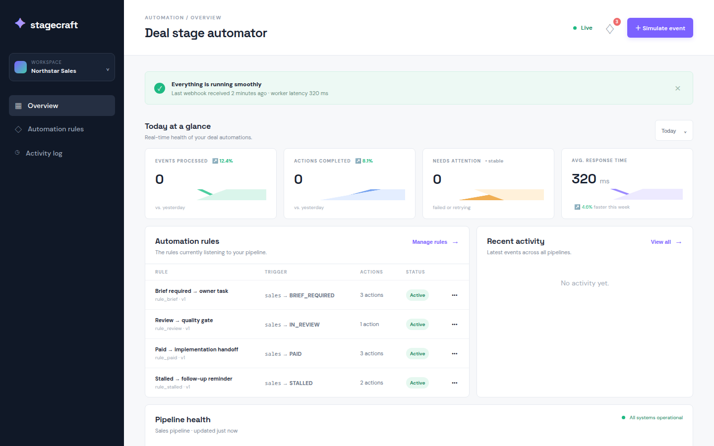Click the RULE column header

coord(161,272)
